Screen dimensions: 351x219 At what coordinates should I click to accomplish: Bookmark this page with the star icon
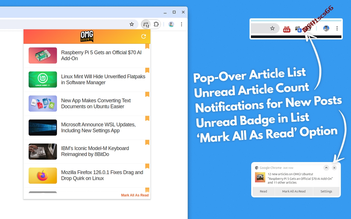(x=132, y=24)
